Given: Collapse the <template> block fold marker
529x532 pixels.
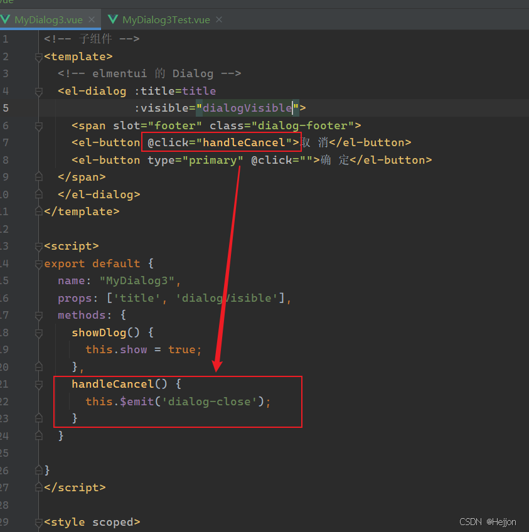Looking at the screenshot, I should click(x=39, y=57).
